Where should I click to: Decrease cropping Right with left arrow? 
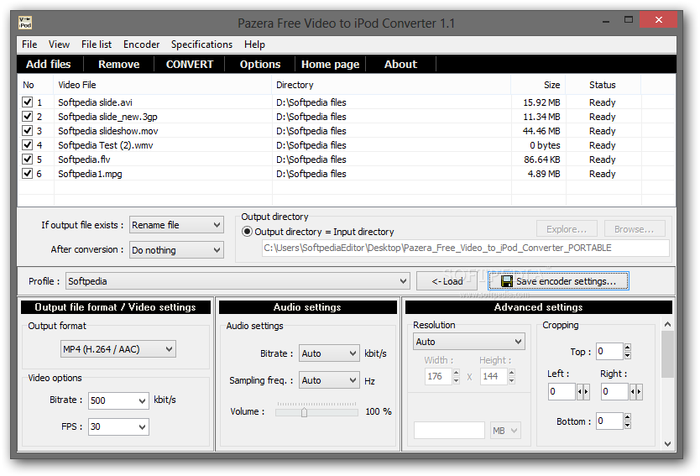tap(633, 391)
